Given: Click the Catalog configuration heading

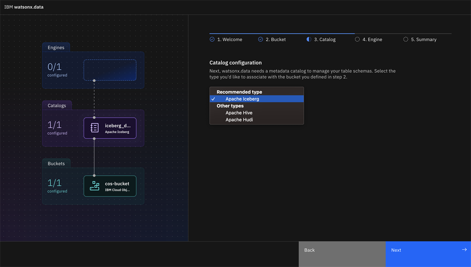Looking at the screenshot, I should (235, 63).
